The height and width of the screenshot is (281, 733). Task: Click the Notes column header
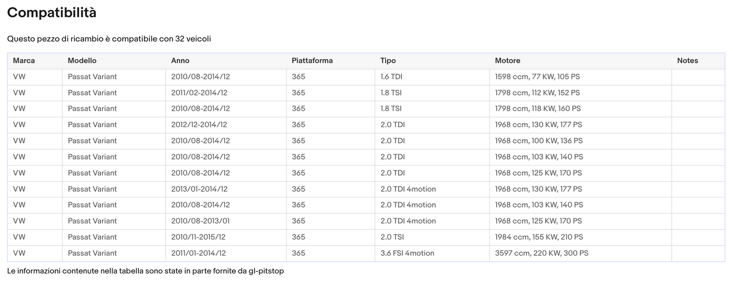tap(687, 61)
